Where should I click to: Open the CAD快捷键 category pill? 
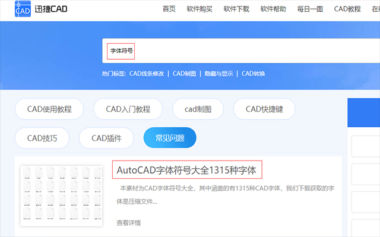(x=264, y=109)
